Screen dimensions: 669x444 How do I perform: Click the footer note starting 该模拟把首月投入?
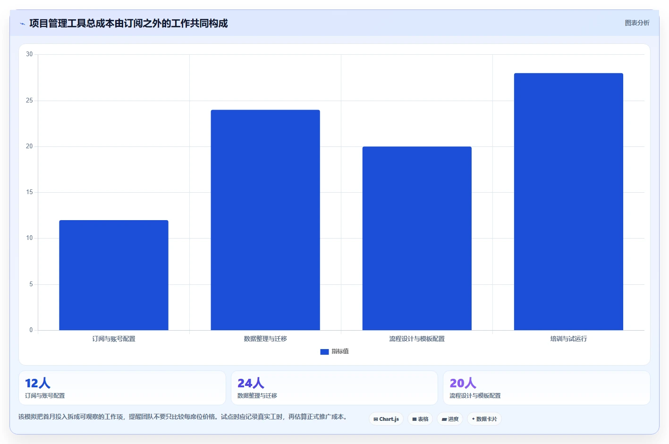(x=184, y=417)
